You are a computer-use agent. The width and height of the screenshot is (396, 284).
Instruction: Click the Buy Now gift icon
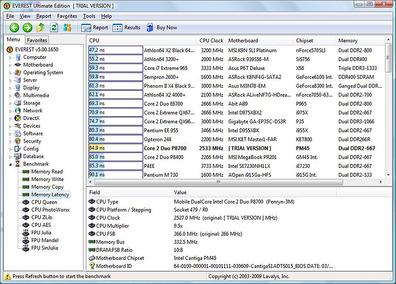click(x=150, y=28)
